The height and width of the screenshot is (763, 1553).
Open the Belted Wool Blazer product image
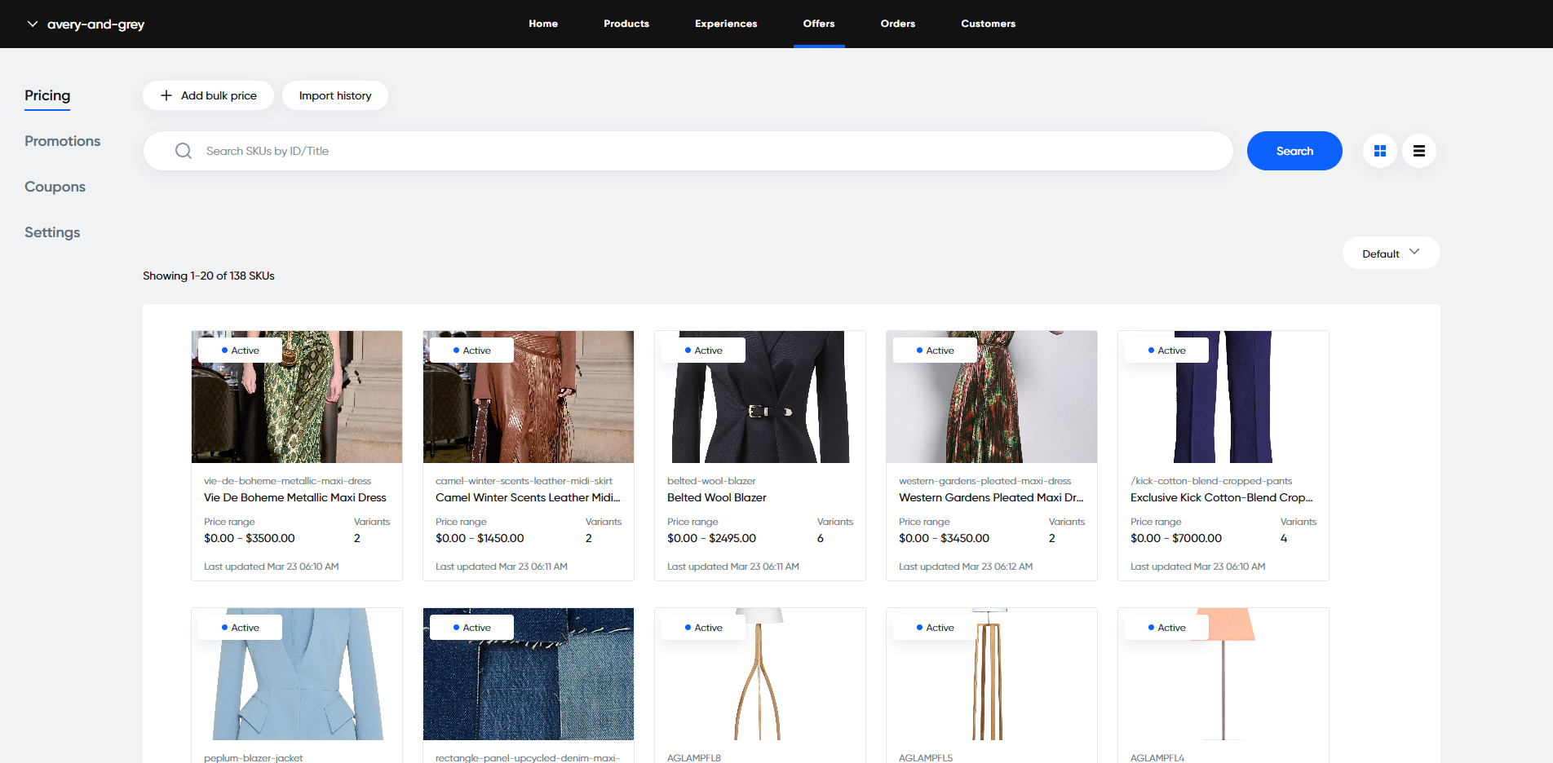click(760, 397)
